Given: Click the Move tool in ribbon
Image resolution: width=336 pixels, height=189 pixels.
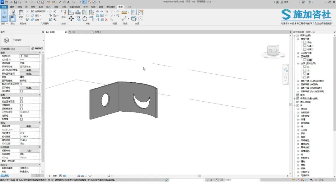Looking at the screenshot, I should pyautogui.click(x=71, y=19).
